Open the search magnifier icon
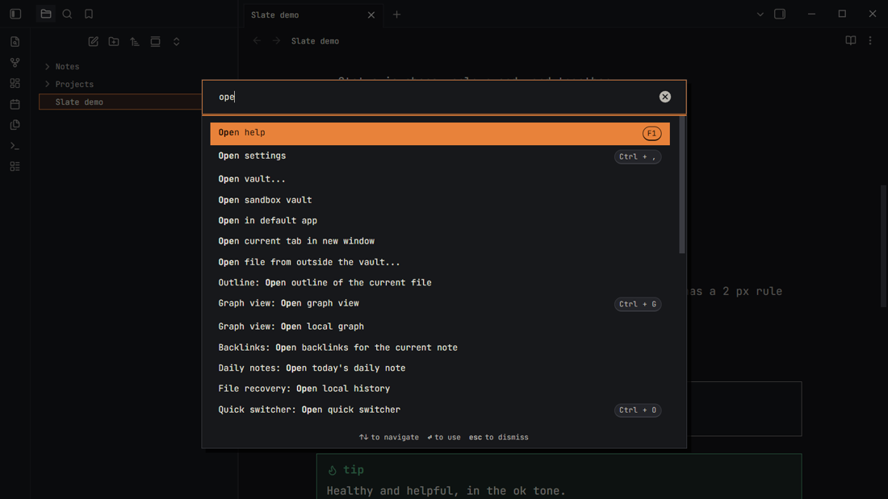This screenshot has height=499, width=888. [67, 15]
